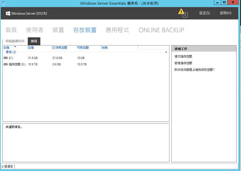The height and width of the screenshot is (171, 241).
Task: Click the 15.9 TB free space cell
Action: 82,64
